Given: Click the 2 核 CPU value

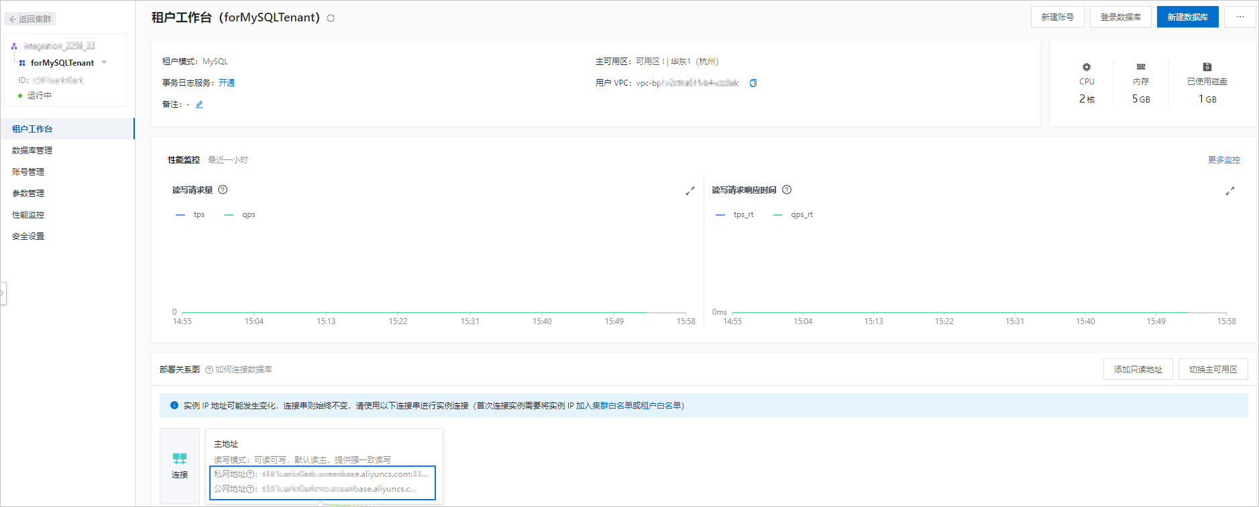Looking at the screenshot, I should click(1087, 99).
